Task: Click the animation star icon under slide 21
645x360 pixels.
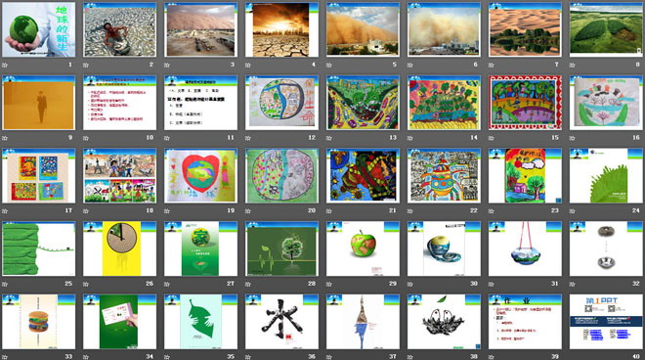Action: (329, 211)
